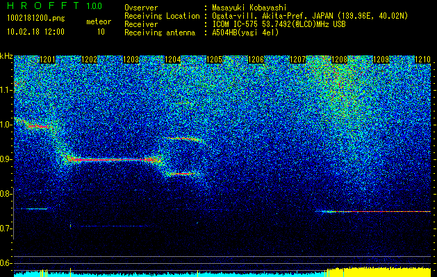Click the A504HB(yagi 4el) antenna text
437x277 pixels.
click(245, 33)
